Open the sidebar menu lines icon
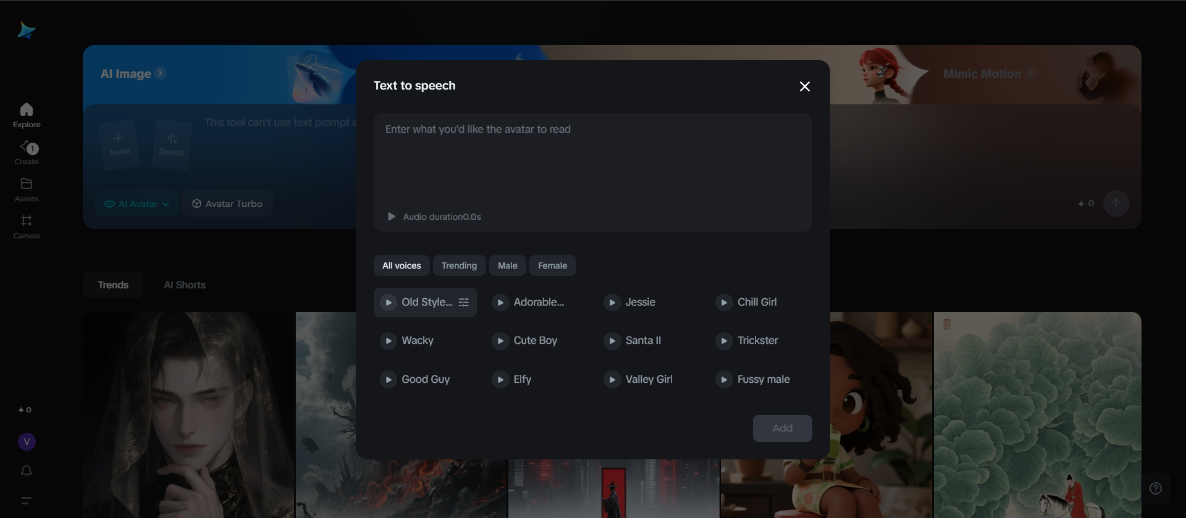This screenshot has width=1186, height=518. [27, 501]
